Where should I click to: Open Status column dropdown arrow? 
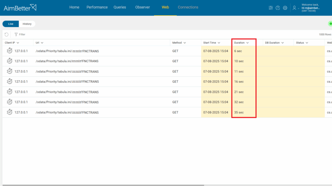[x=307, y=43]
